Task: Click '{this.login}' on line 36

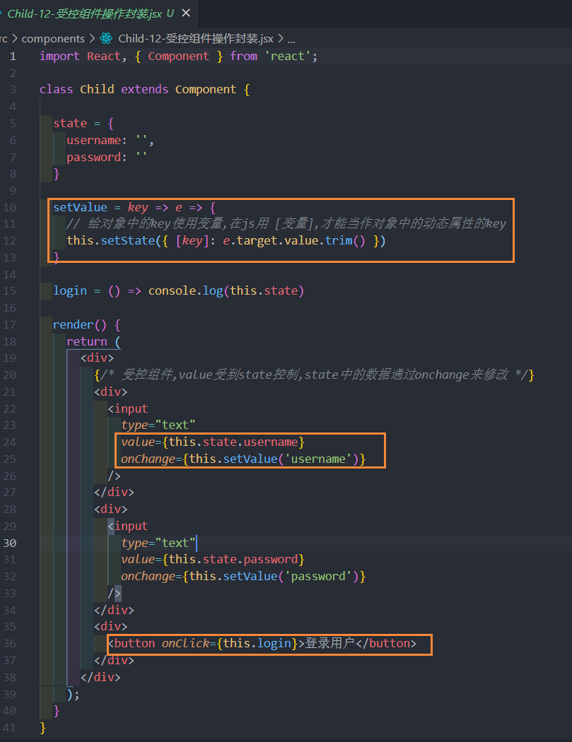Action: 257,644
